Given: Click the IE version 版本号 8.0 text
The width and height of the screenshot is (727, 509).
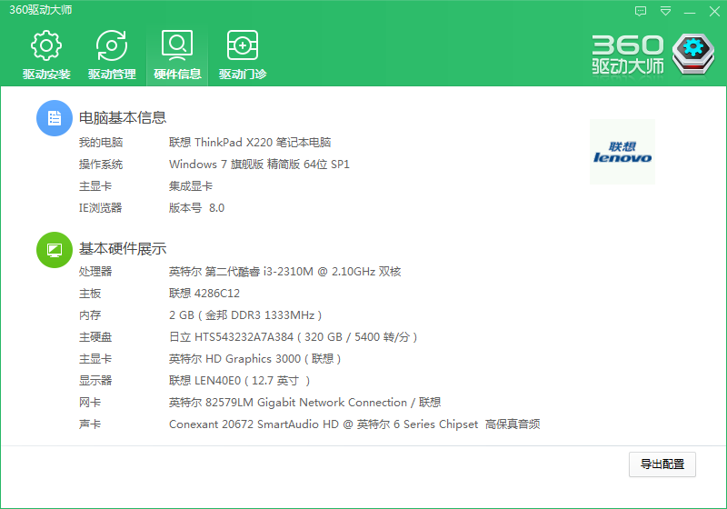Looking at the screenshot, I should tap(196, 207).
